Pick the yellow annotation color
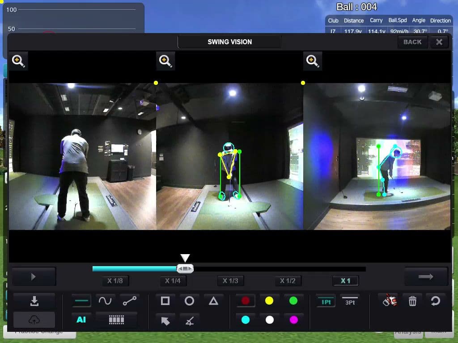The image size is (458, 343). (x=269, y=301)
